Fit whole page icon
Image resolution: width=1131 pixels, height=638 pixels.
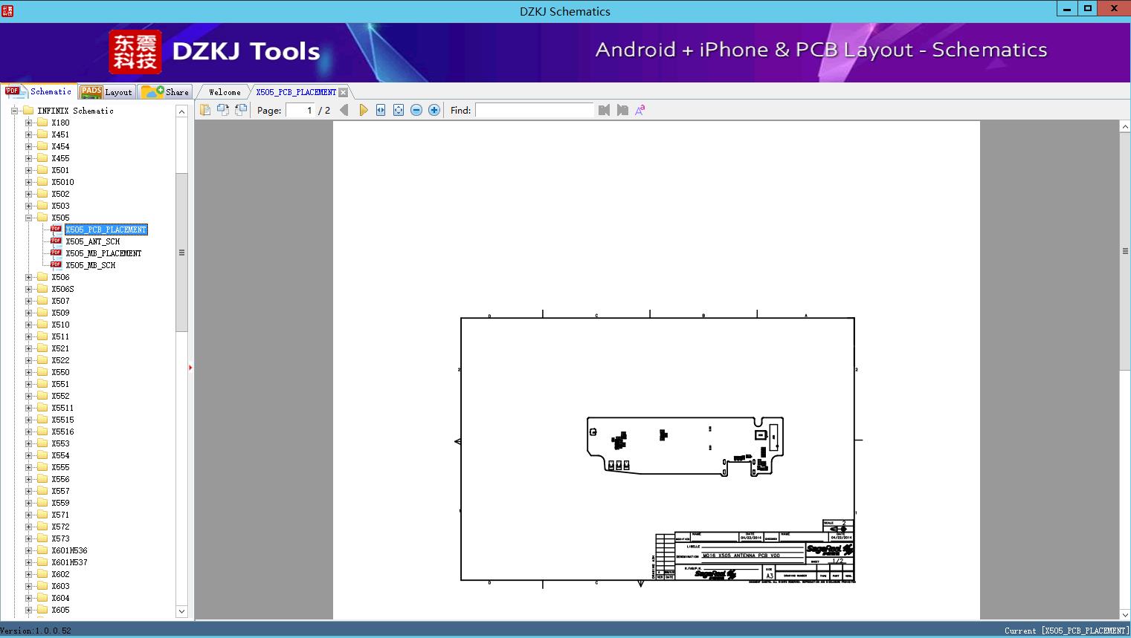pos(399,110)
